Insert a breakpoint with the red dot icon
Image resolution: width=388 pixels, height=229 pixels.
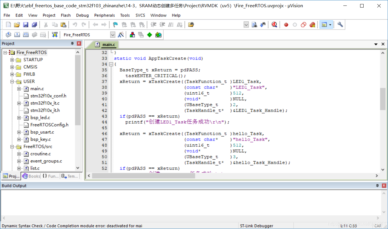tap(286, 25)
